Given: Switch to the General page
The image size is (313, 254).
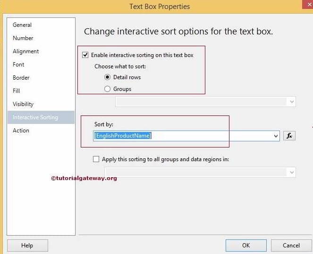Looking at the screenshot, I should (x=22, y=25).
